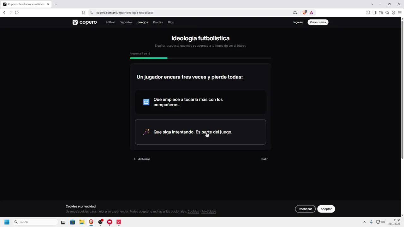This screenshot has width=404, height=227.
Task: Open the Brave Wallet icon
Action: tap(381, 13)
